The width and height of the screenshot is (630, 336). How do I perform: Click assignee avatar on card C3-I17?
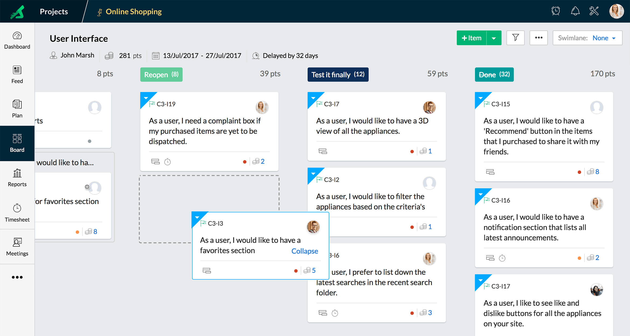(x=597, y=290)
